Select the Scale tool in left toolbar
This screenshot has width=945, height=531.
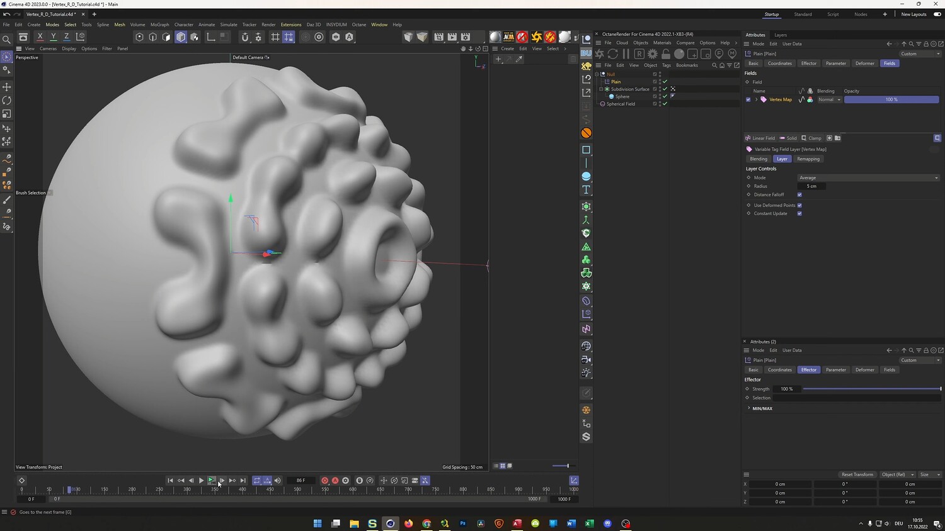(x=7, y=114)
